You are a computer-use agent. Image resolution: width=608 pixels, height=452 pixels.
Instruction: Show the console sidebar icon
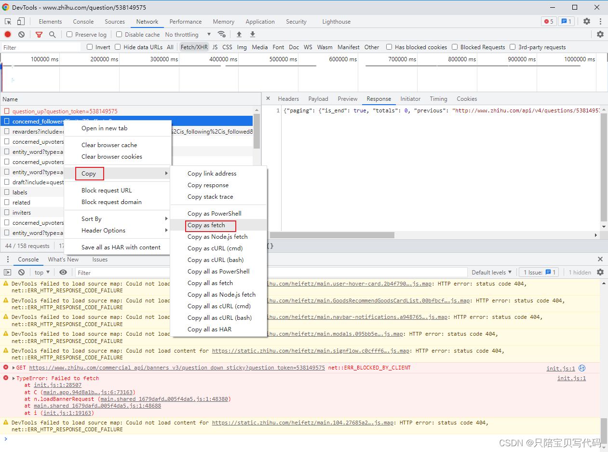tap(8, 273)
